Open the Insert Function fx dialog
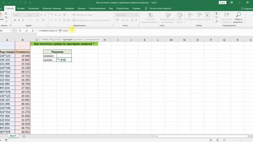This screenshot has height=142, width=253. 32,31
